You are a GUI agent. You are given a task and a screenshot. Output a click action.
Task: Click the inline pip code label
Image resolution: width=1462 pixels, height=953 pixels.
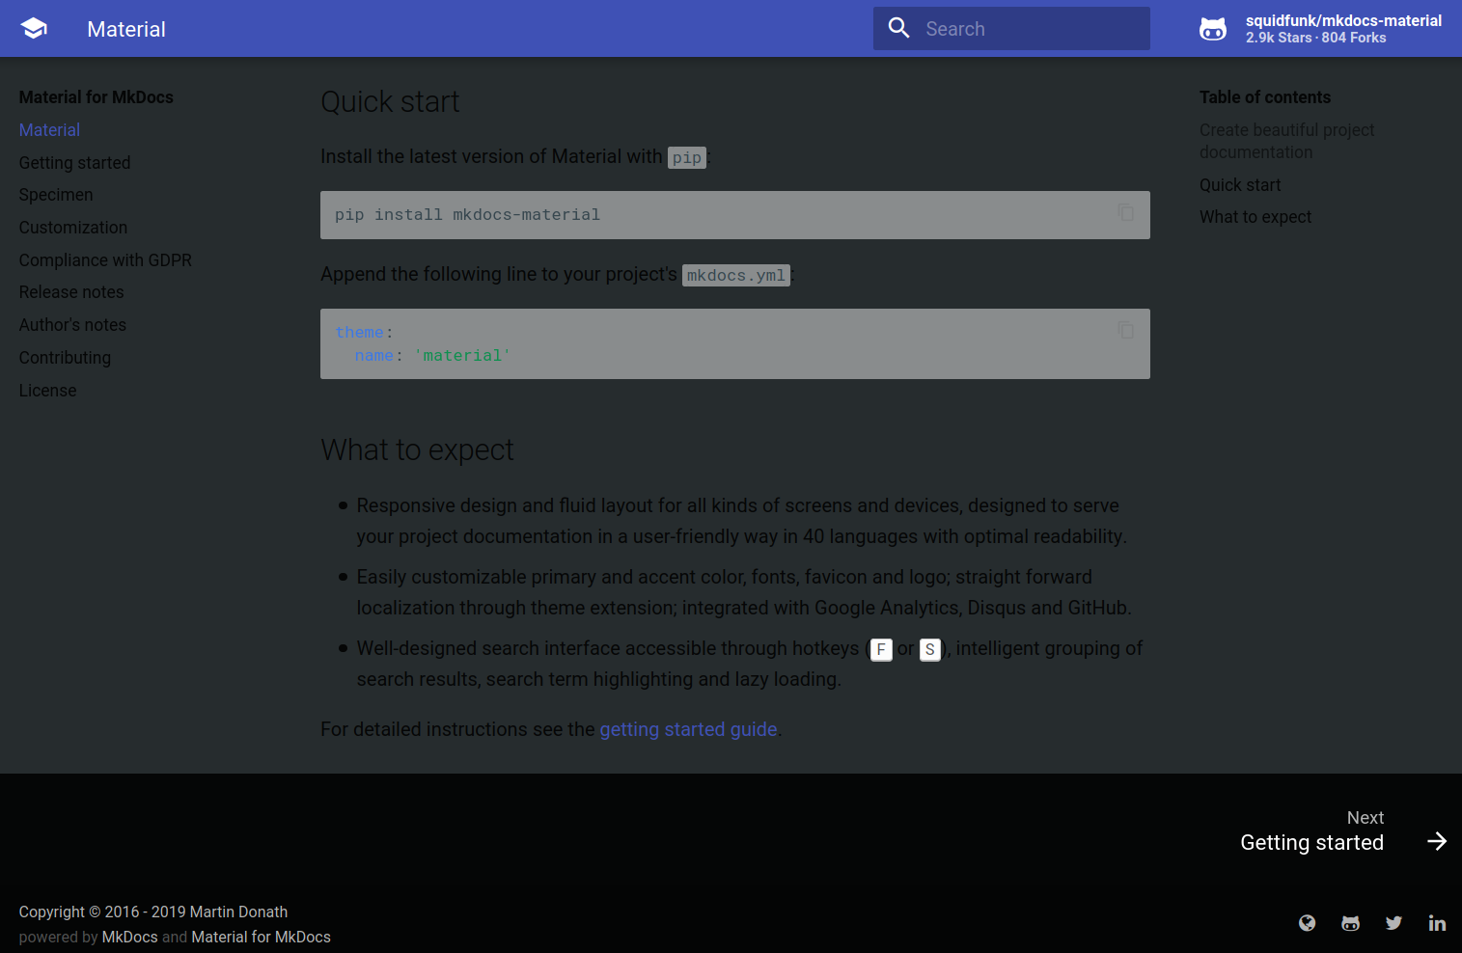pos(687,157)
